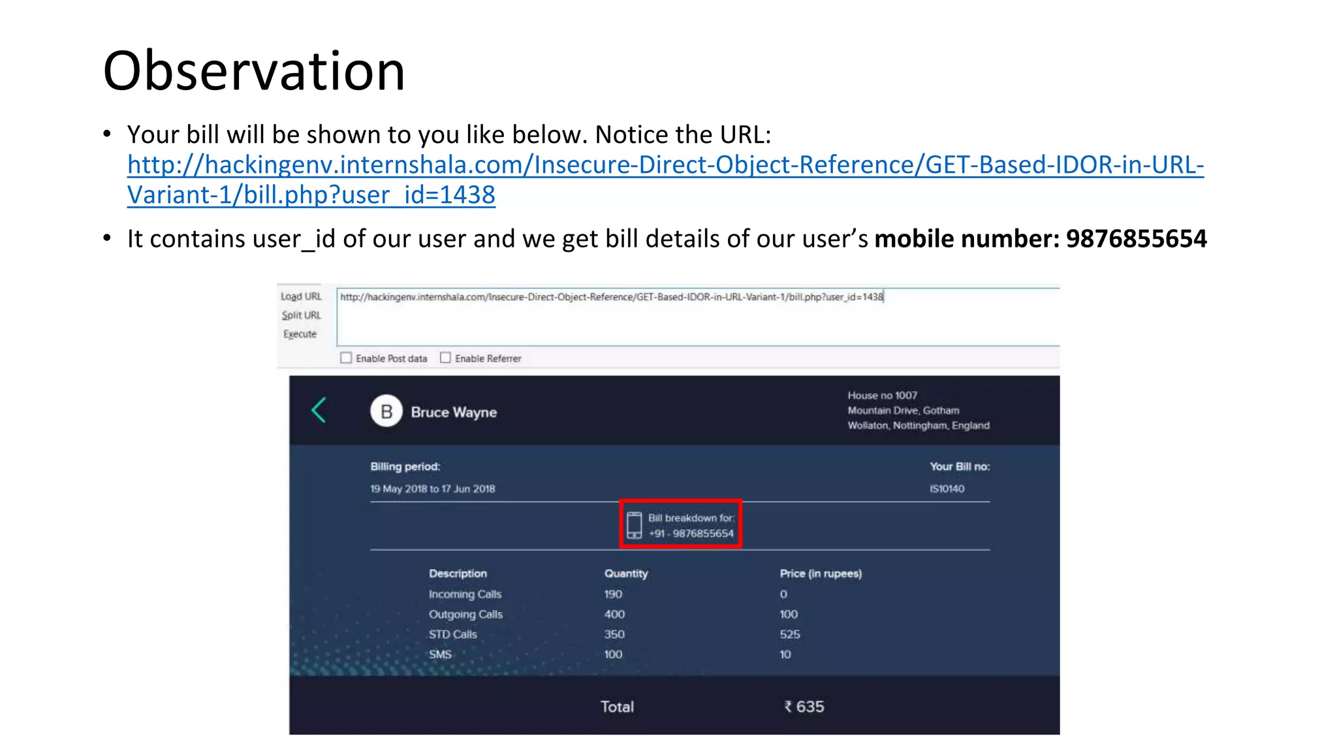This screenshot has height=752, width=1337.
Task: Click the slide title Observation
Action: (254, 70)
